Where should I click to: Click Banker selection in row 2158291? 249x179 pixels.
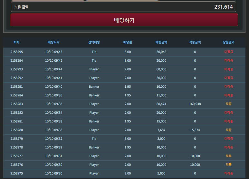(94, 87)
